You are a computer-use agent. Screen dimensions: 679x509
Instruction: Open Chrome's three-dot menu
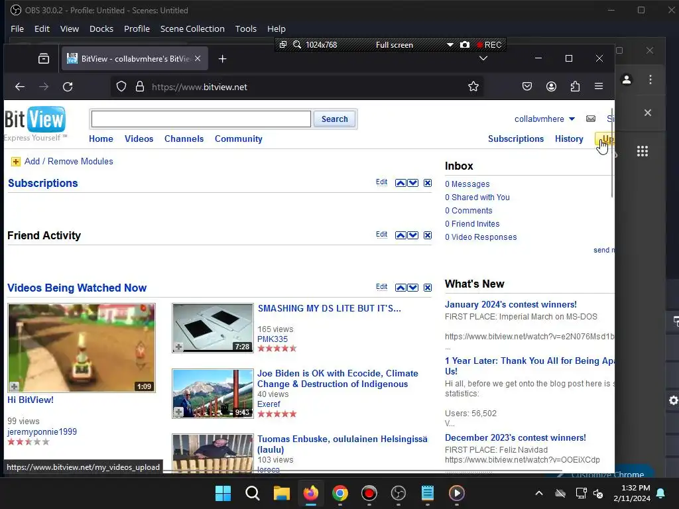(x=650, y=80)
